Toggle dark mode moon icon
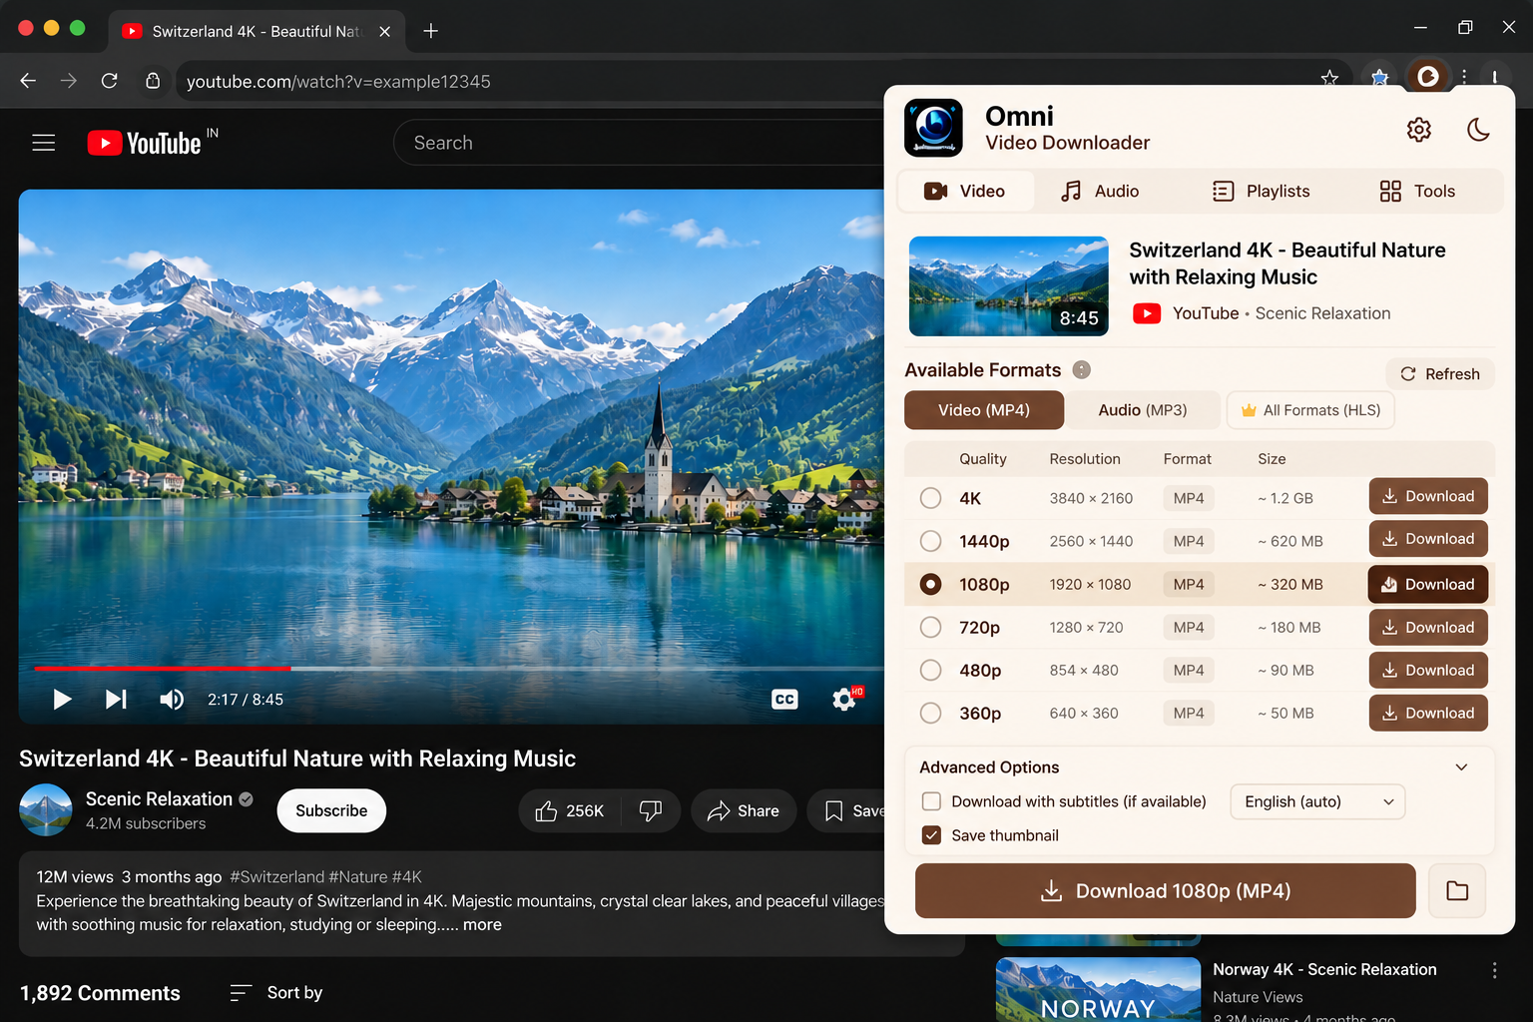The height and width of the screenshot is (1022, 1533). [1478, 130]
